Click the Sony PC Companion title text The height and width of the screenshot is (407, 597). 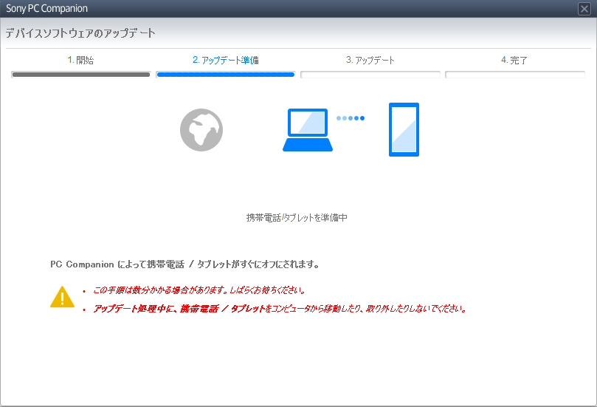click(46, 8)
